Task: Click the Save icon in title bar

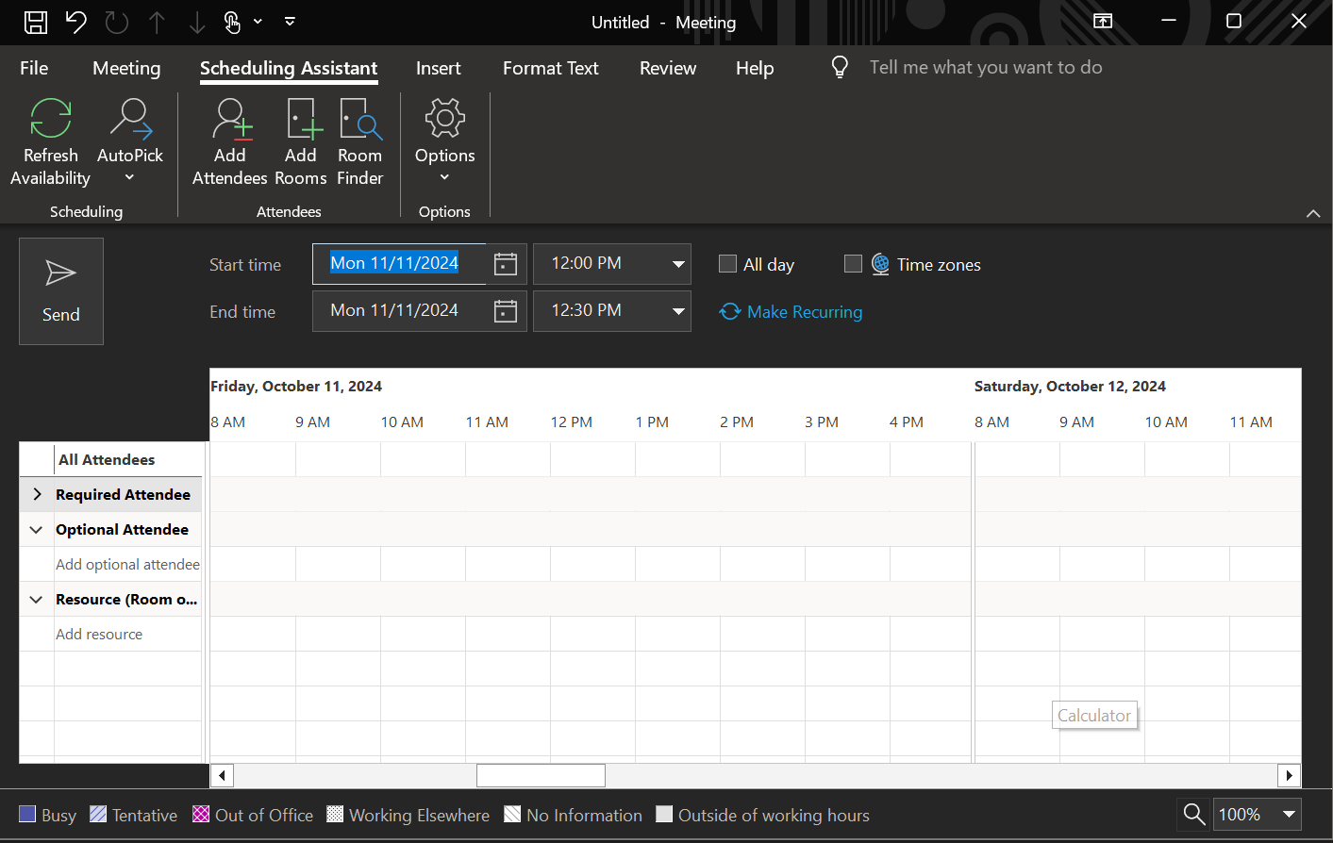Action: point(35,22)
